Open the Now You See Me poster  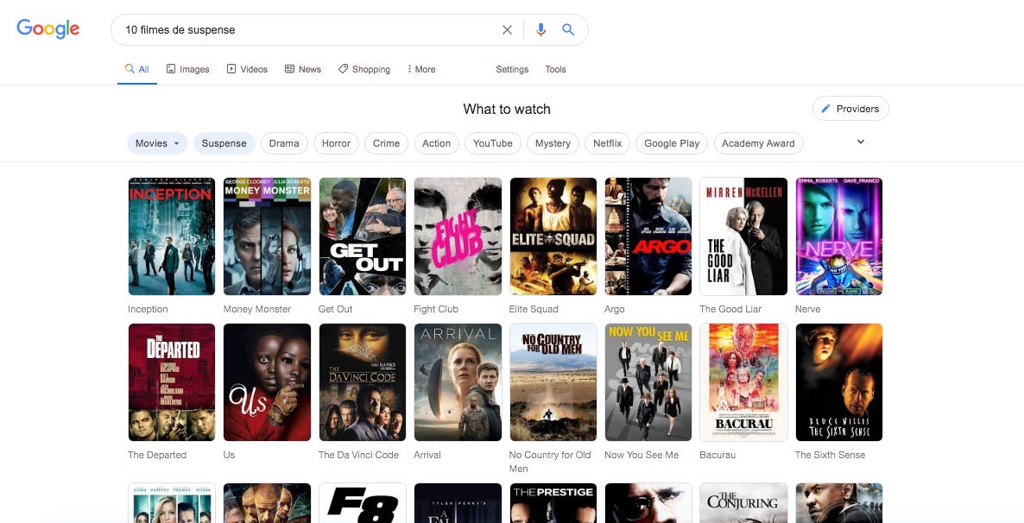click(648, 382)
